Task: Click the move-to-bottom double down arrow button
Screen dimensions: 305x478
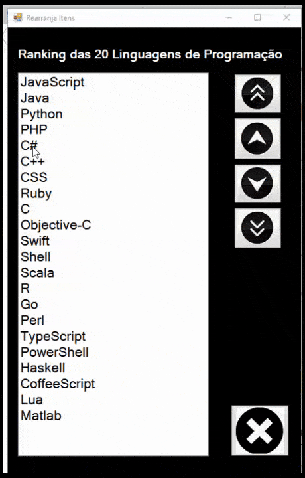Action: pos(257,228)
